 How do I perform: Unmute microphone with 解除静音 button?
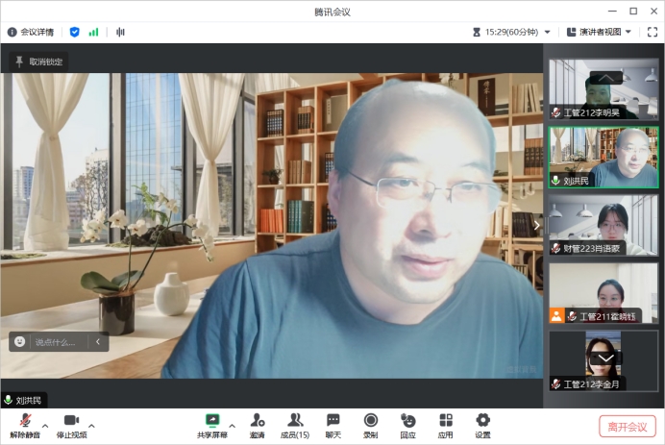point(25,423)
